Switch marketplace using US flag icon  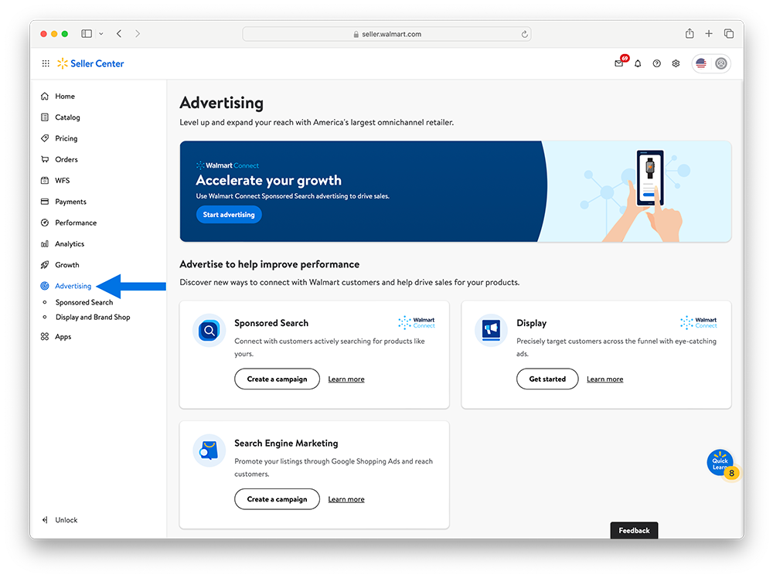pyautogui.click(x=701, y=63)
